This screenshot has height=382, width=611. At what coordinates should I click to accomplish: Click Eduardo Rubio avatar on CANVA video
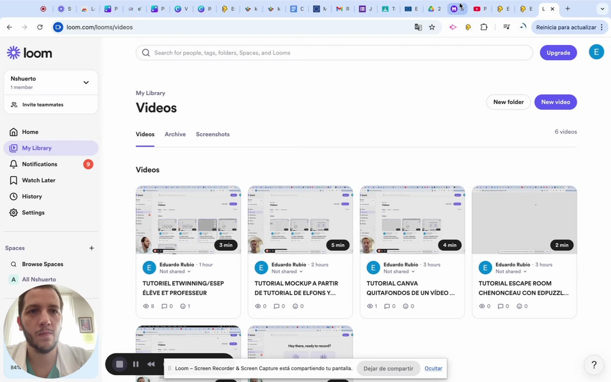tap(373, 268)
